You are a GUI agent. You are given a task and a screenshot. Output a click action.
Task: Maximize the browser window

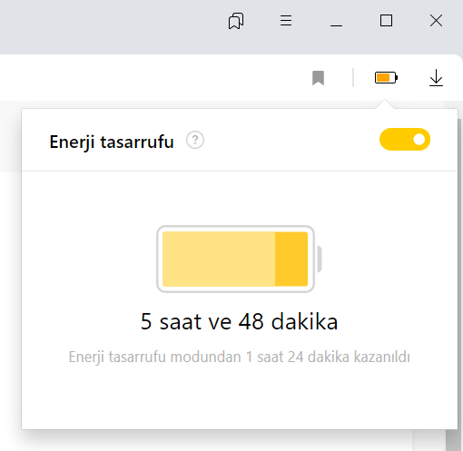pyautogui.click(x=386, y=21)
